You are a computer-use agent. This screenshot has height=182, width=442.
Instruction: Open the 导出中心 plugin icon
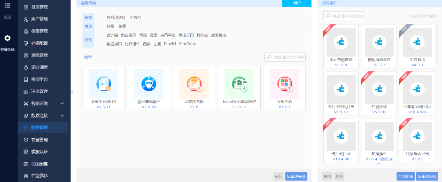[285, 84]
